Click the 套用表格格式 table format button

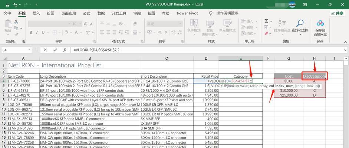pos(210,28)
